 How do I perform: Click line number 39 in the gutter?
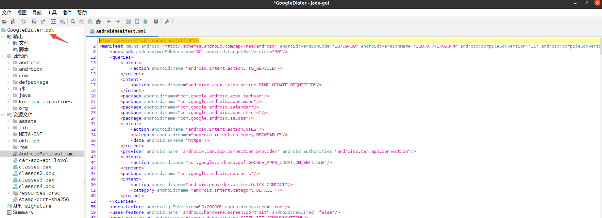pyautogui.click(x=93, y=152)
